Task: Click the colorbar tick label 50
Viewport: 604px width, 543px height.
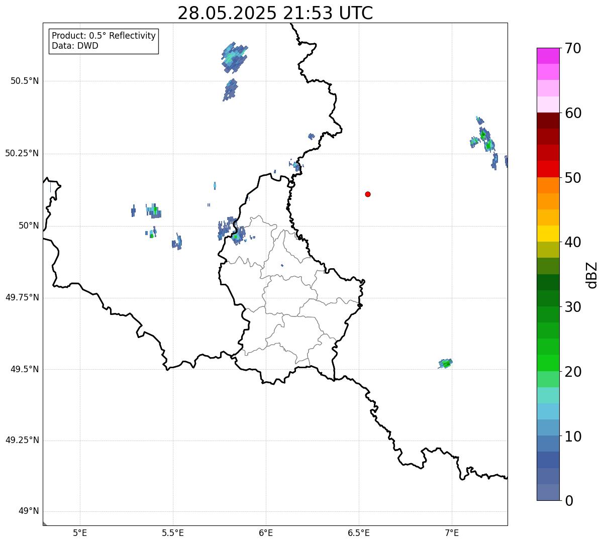Action: [573, 178]
